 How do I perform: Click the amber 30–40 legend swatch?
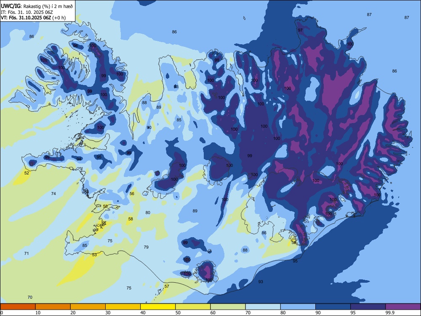(x=123, y=307)
